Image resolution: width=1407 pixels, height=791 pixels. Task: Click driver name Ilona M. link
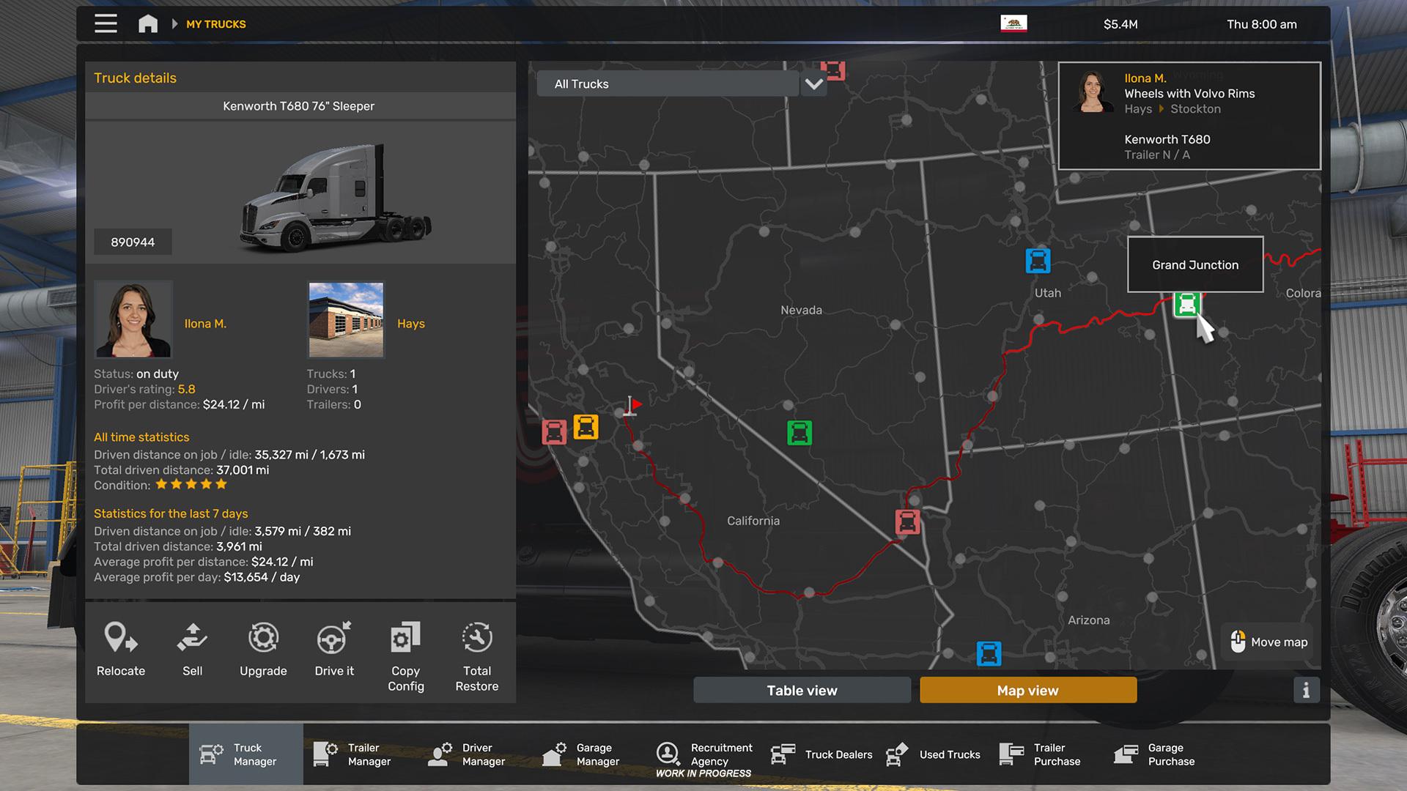205,324
